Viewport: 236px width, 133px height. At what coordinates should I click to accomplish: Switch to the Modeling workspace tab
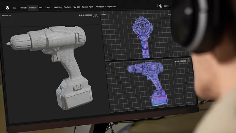(x=58, y=7)
